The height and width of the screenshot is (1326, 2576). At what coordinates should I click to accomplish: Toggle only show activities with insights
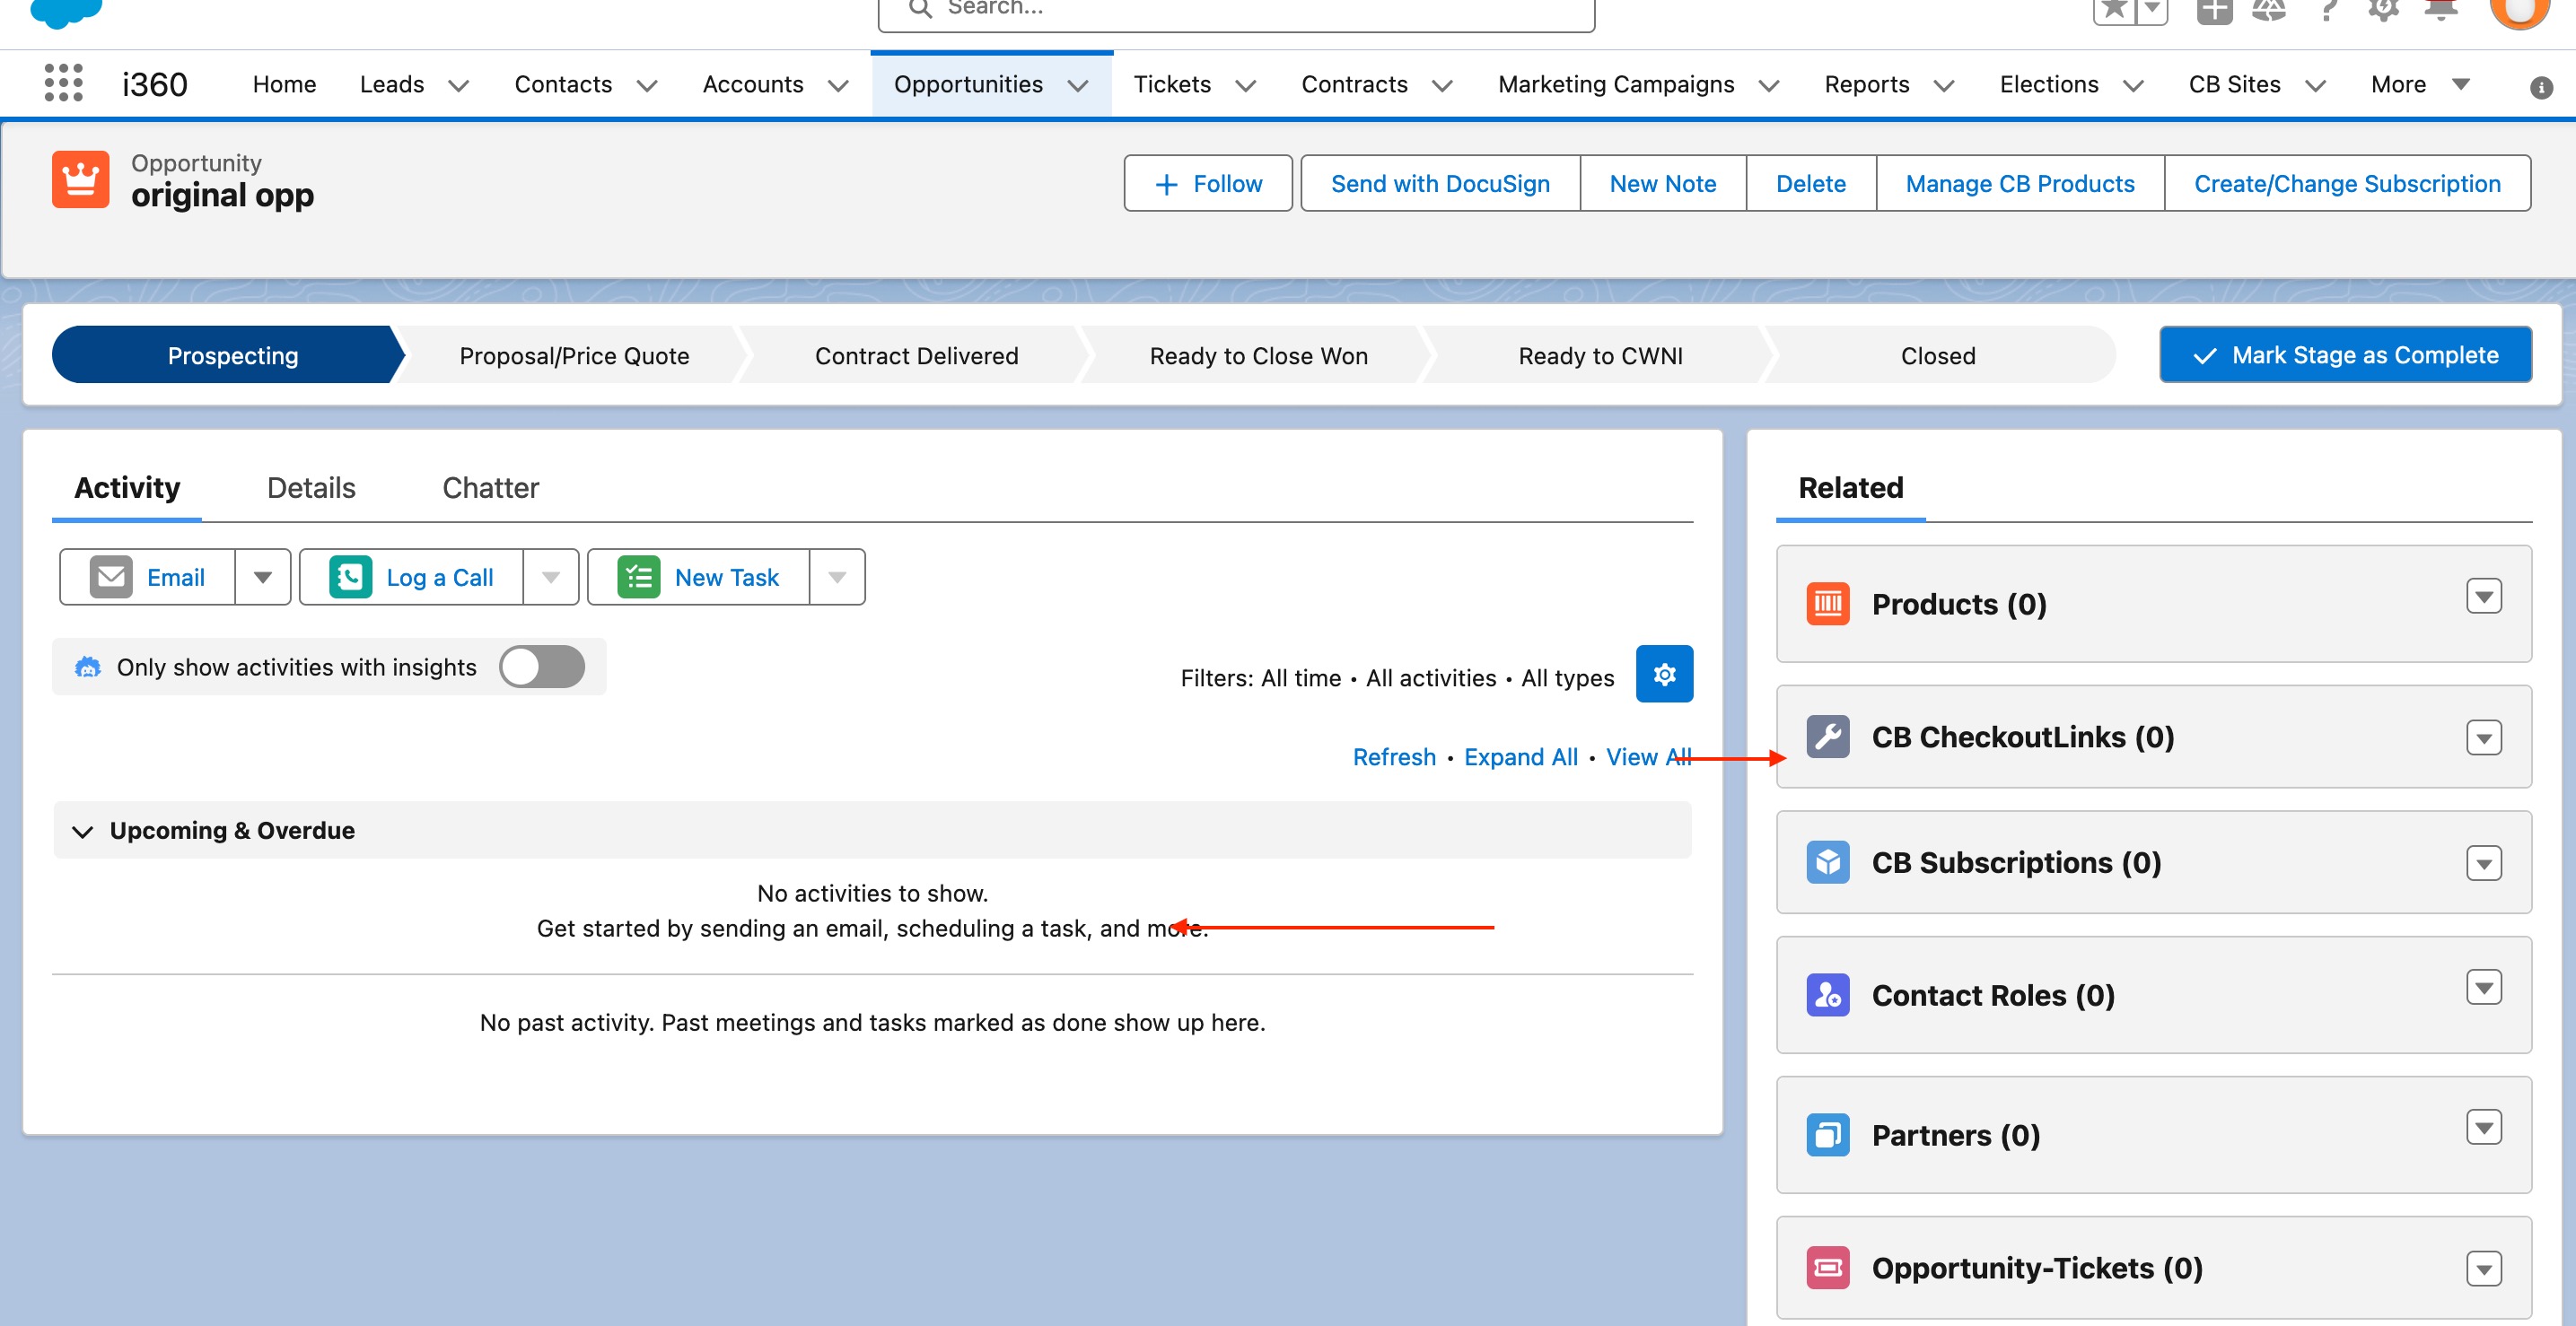pyautogui.click(x=541, y=667)
